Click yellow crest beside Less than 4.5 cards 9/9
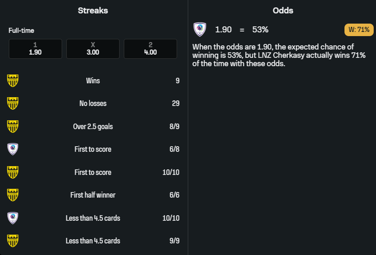Image resolution: width=376 pixels, height=255 pixels. (13, 241)
